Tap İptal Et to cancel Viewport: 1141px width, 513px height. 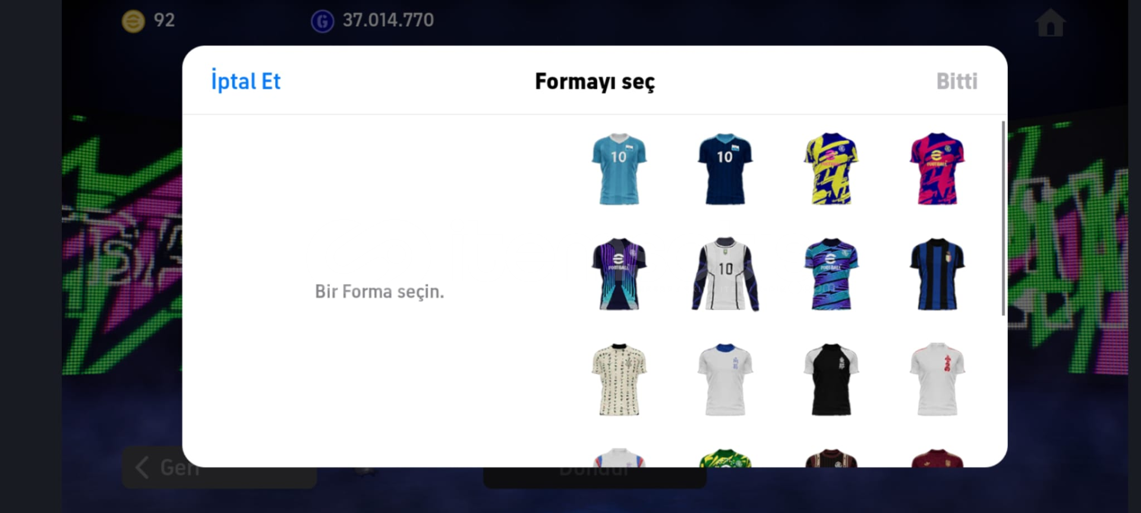(x=245, y=81)
